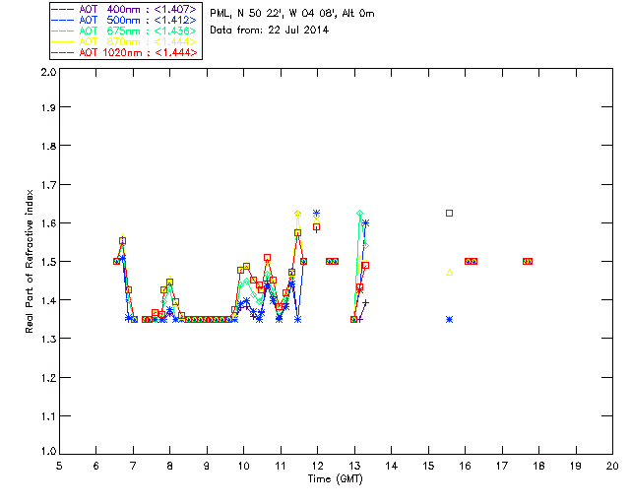Click the y-axis tick label 2.0
The image size is (630, 504).
(x=48, y=72)
